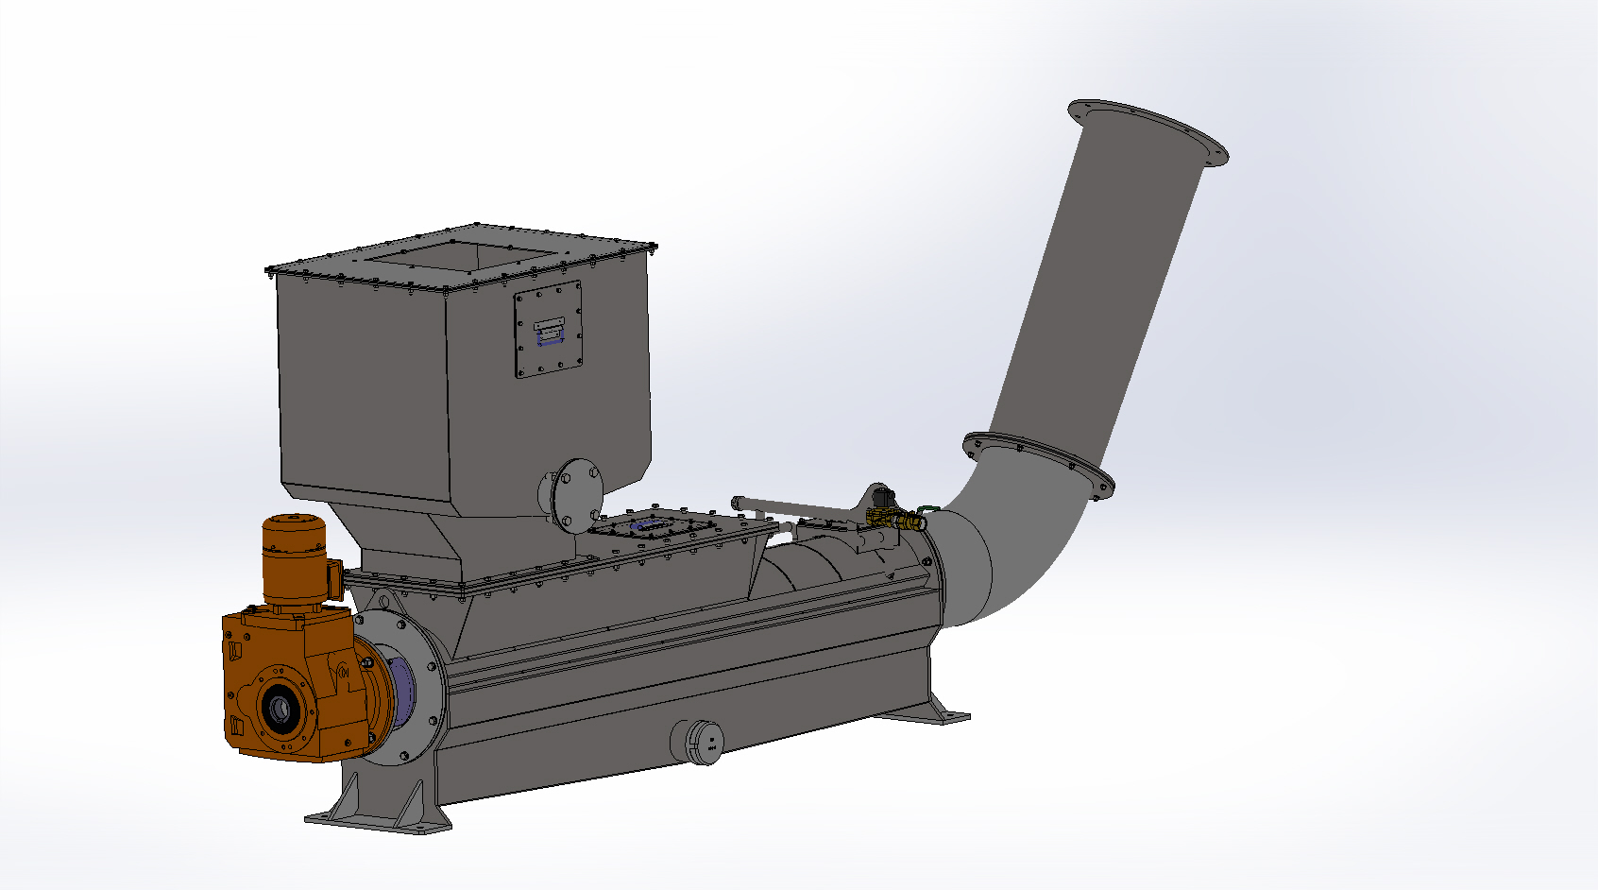Viewport: 1598px width, 890px height.
Task: Select the hopper side inspection hatch
Action: coord(548,331)
